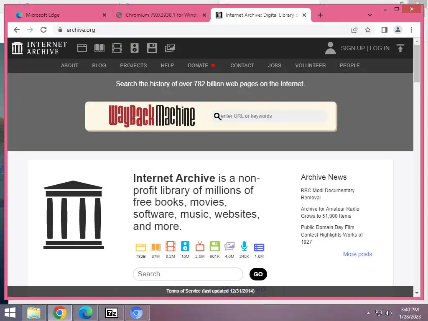
Task: Click the user avatar icon beside Sign Up
Action: (330, 48)
